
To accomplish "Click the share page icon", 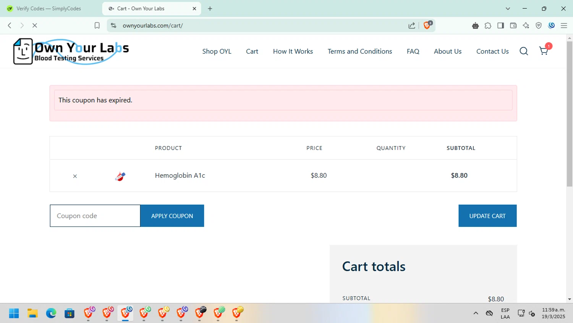I will pos(412,26).
